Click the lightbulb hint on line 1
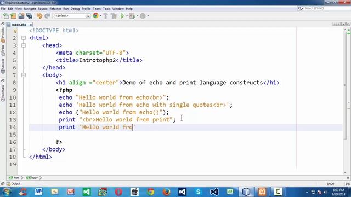Viewport: 351px width, 197px height. click(15, 31)
